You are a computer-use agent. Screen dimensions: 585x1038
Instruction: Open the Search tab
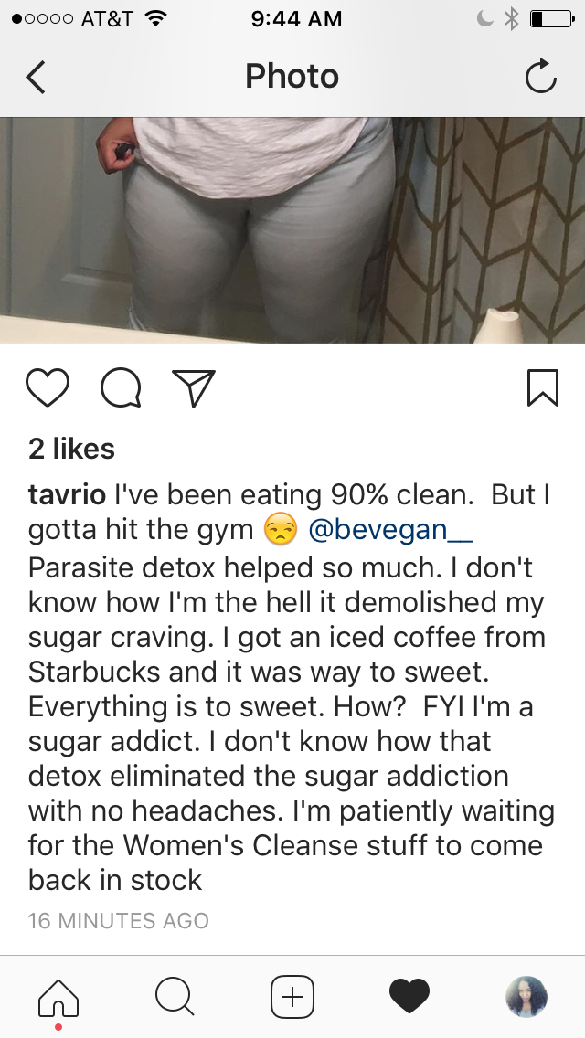click(x=175, y=996)
